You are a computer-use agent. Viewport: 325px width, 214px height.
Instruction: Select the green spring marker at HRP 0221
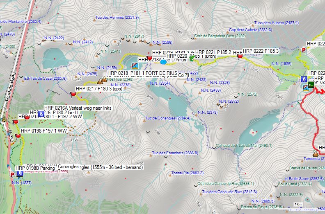point(192,59)
